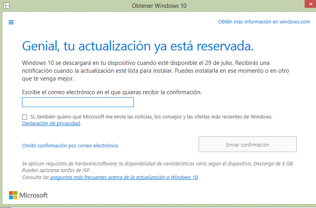Image resolution: width=316 pixels, height=208 pixels.
Task: Click heading 'Genial, tu actualización ya está reservada.'
Action: point(138,46)
